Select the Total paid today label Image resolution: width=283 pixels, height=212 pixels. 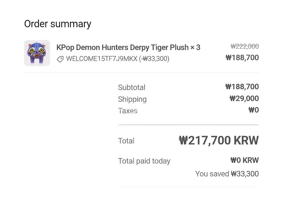144,161
